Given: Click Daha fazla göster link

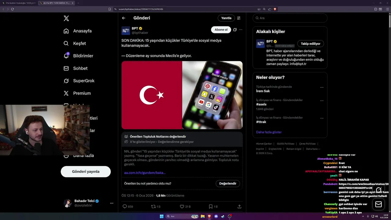Looking at the screenshot, I should [x=269, y=132].
